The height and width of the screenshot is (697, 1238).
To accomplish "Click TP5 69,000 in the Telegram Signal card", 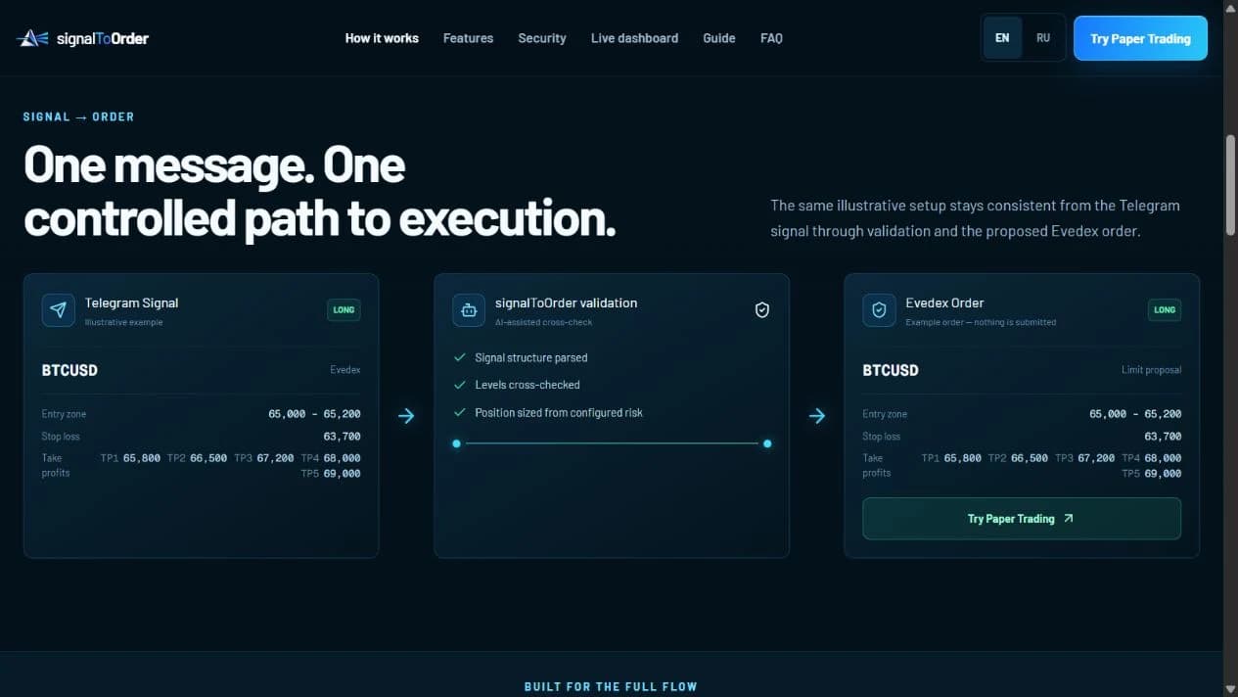I will pos(331,474).
